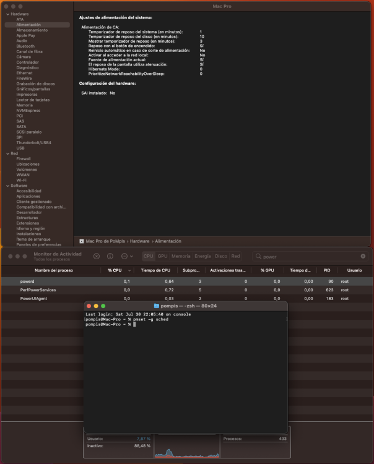Image resolution: width=374 pixels, height=464 pixels.
Task: Select Canal de fibra in the sidebar
Action: click(29, 51)
